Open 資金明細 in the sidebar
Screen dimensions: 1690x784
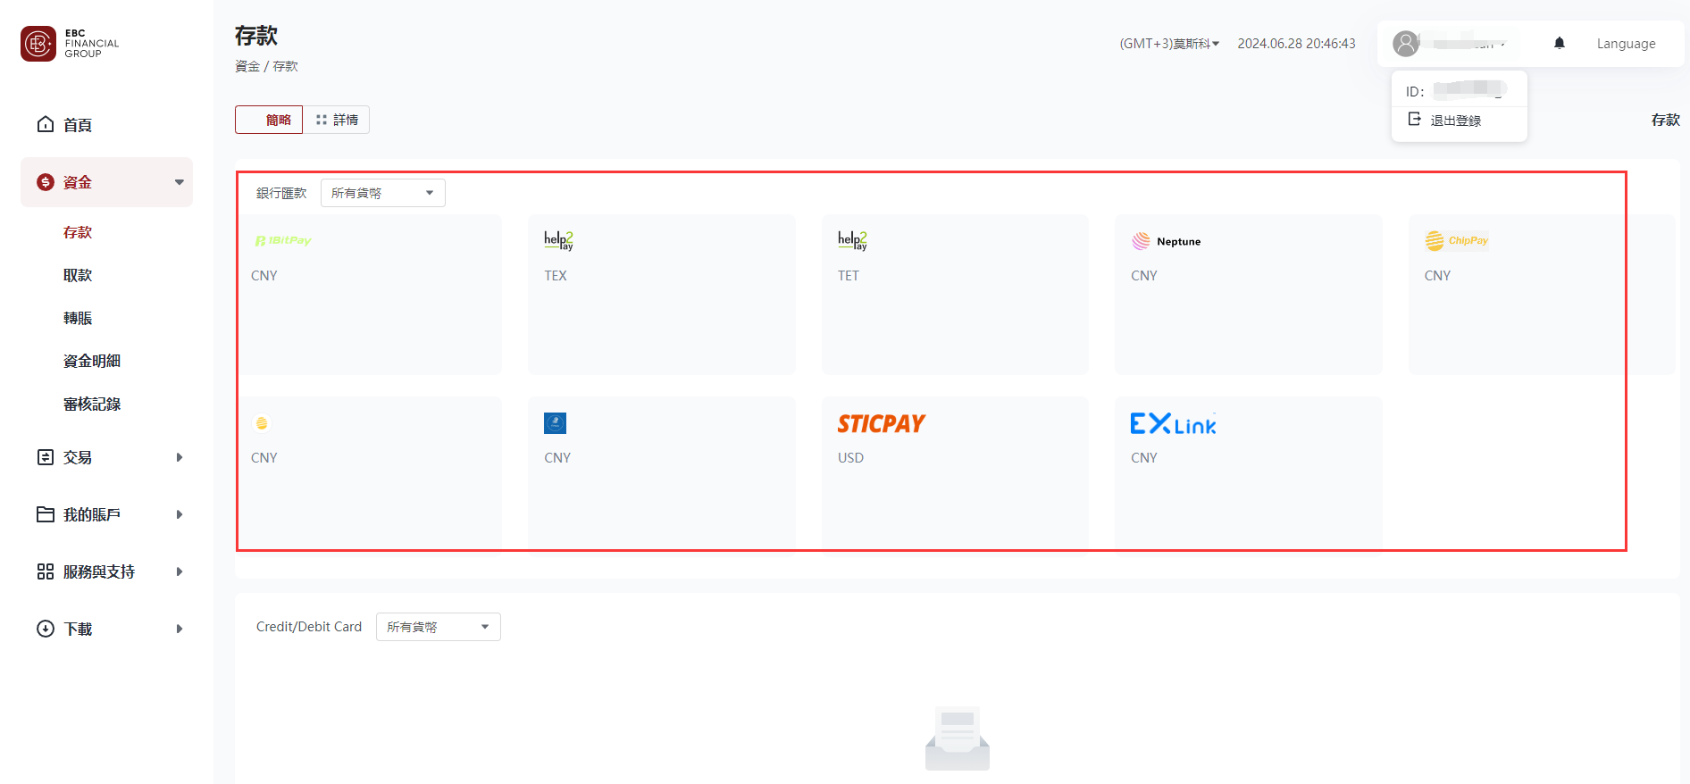(92, 361)
